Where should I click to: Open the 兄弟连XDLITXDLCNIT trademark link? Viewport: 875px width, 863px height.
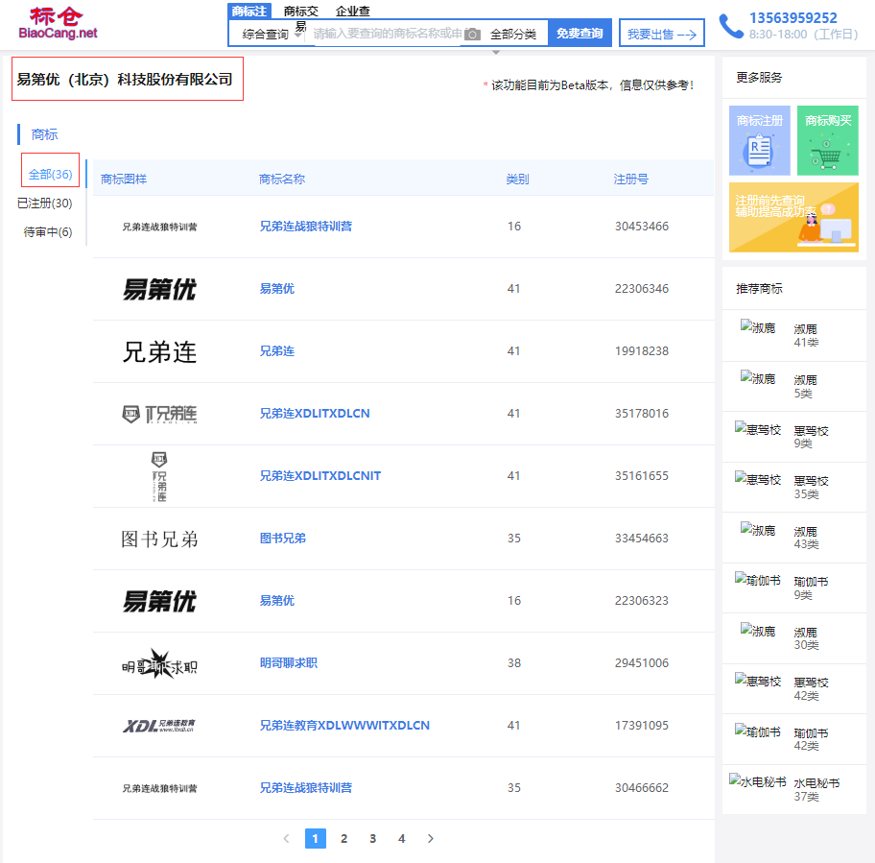320,476
